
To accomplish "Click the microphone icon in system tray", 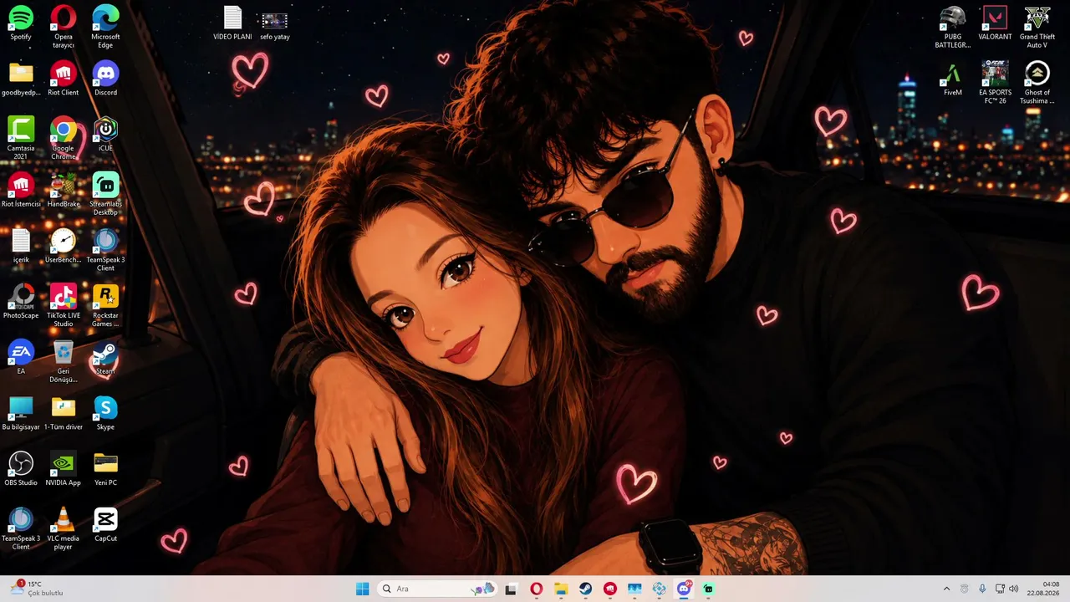I will (x=982, y=589).
